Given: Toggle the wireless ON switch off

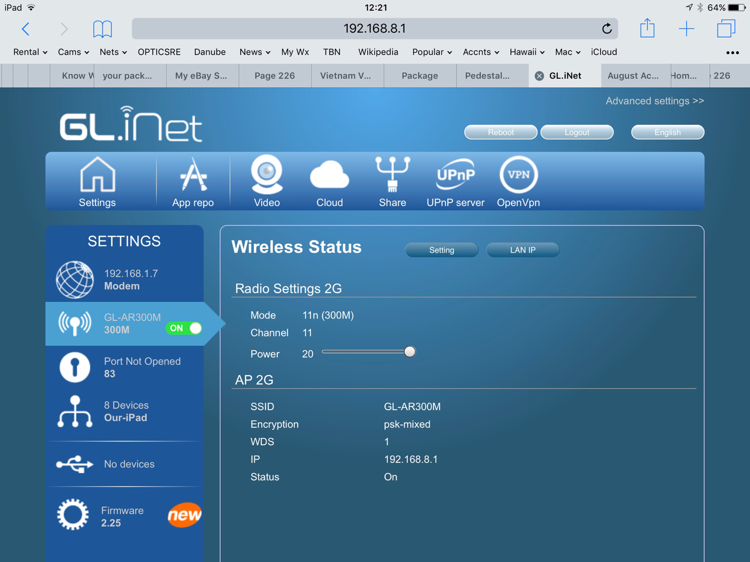Looking at the screenshot, I should 184,328.
